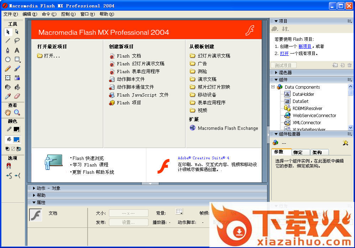
Task: Open the 组件 panel options menu
Action: pyautogui.click(x=350, y=80)
